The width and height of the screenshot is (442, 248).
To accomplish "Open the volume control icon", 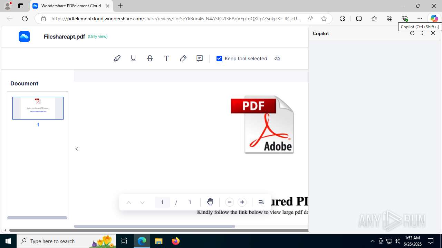I will 397,241.
